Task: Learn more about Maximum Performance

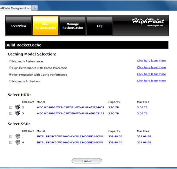Action: coord(151,61)
